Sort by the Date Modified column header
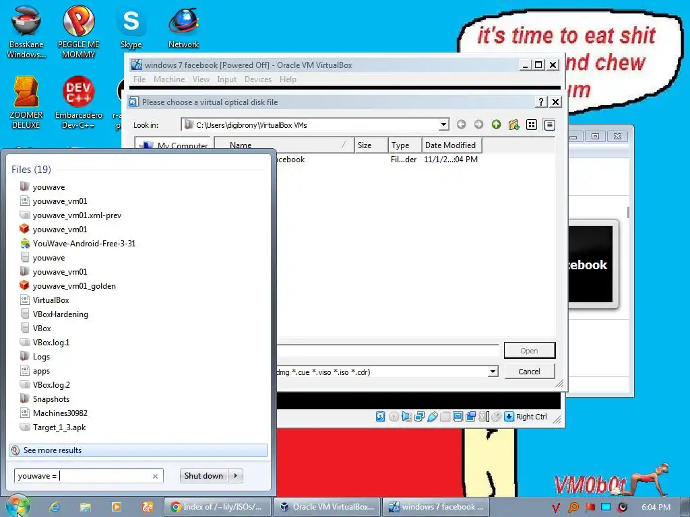This screenshot has width=690, height=517. click(x=451, y=145)
